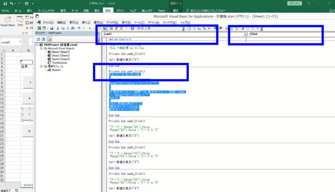335x192 pixels.
Task: Click the View Microsoft Excel icon in VBA toolbar
Action: click(x=39, y=28)
